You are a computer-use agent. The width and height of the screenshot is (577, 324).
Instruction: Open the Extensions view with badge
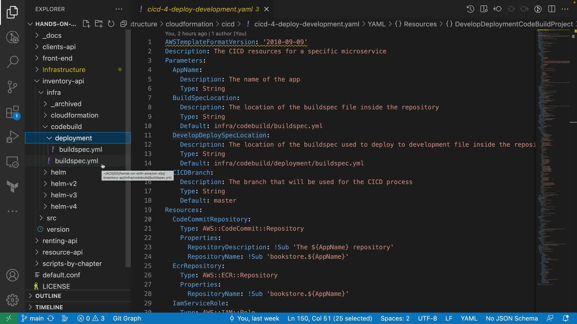pyautogui.click(x=12, y=112)
